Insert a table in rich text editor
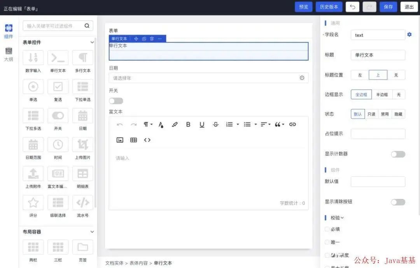 click(133, 140)
